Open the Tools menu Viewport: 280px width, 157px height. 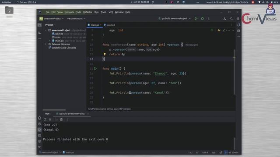click(103, 12)
